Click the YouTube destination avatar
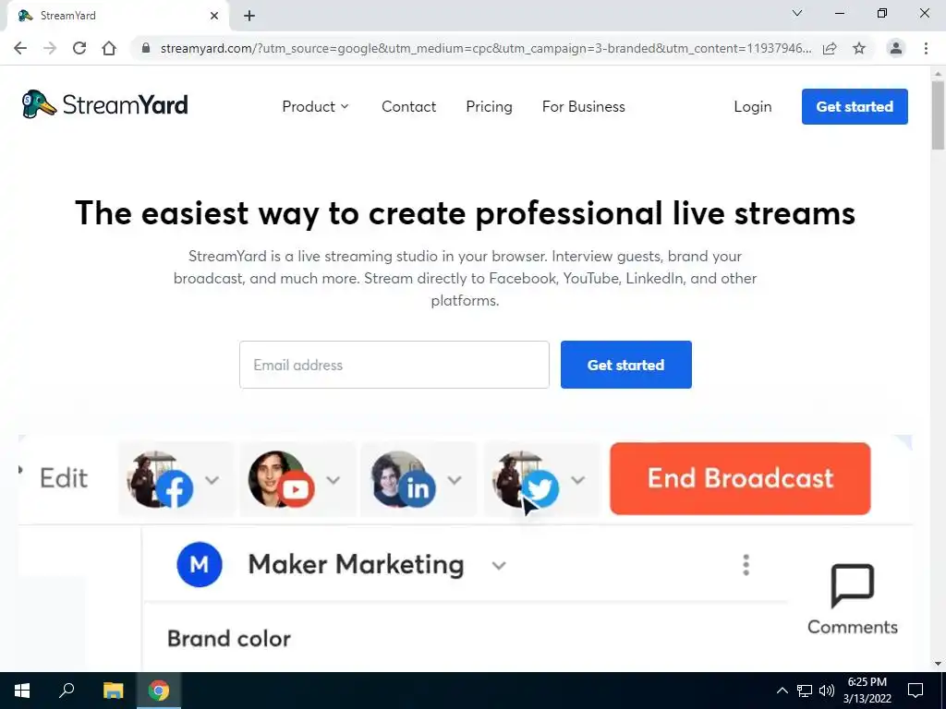Image resolution: width=946 pixels, height=709 pixels. pyautogui.click(x=281, y=479)
